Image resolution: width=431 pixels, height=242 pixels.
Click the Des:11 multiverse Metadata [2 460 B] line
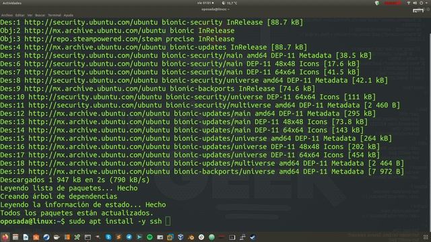click(200, 105)
